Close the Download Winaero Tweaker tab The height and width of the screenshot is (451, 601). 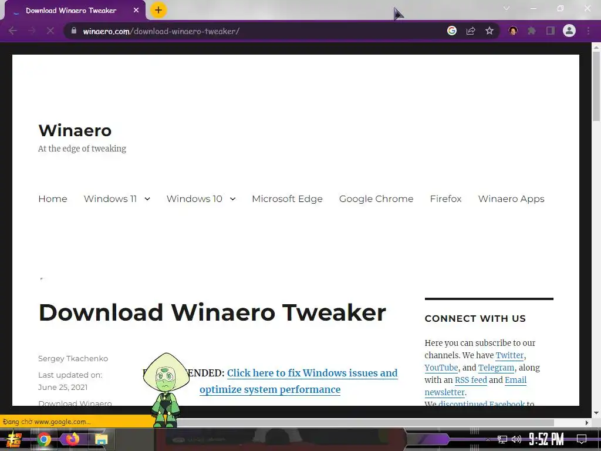136,11
